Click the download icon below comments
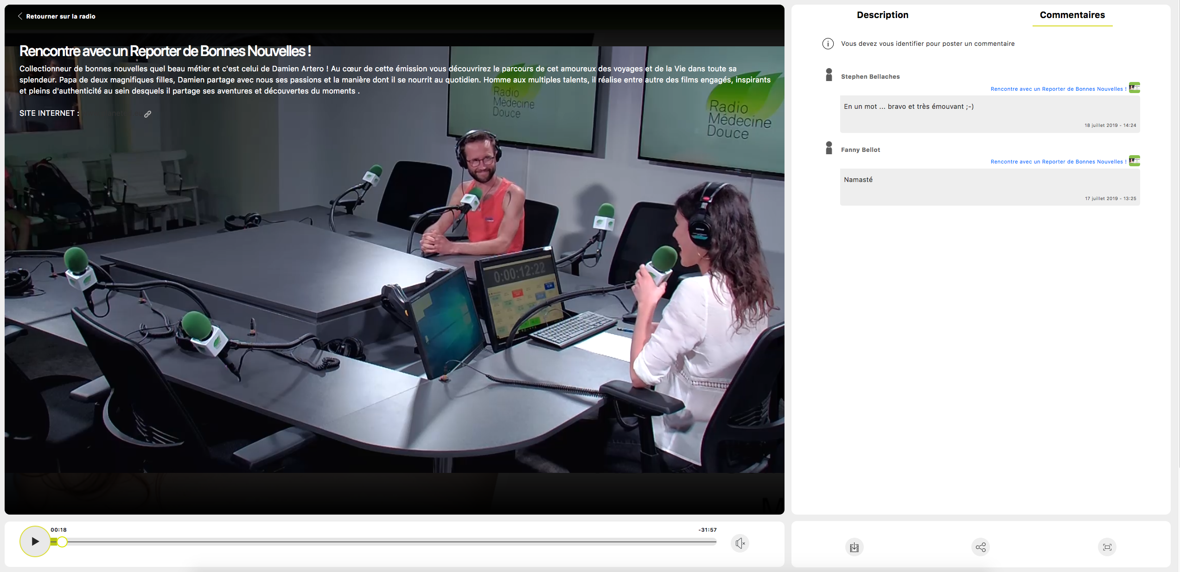 point(854,547)
